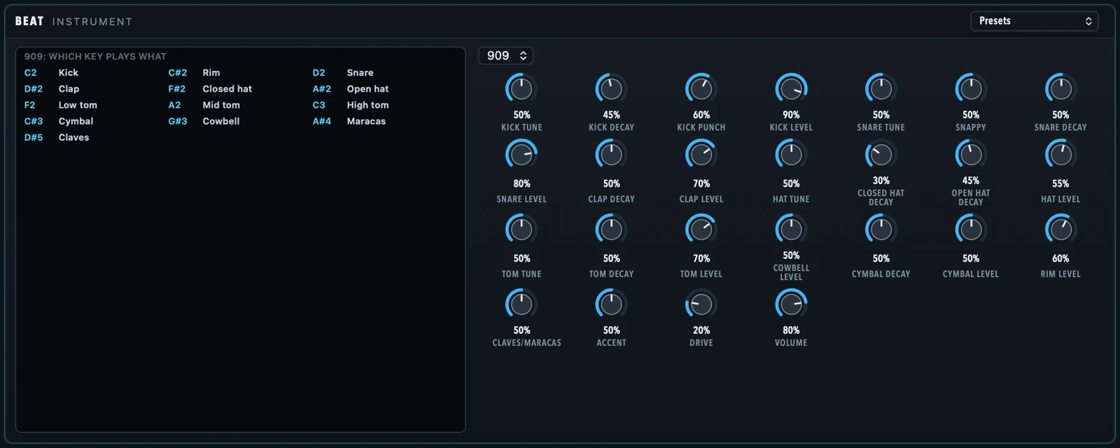Click the Hat Level knob

pyautogui.click(x=1060, y=155)
